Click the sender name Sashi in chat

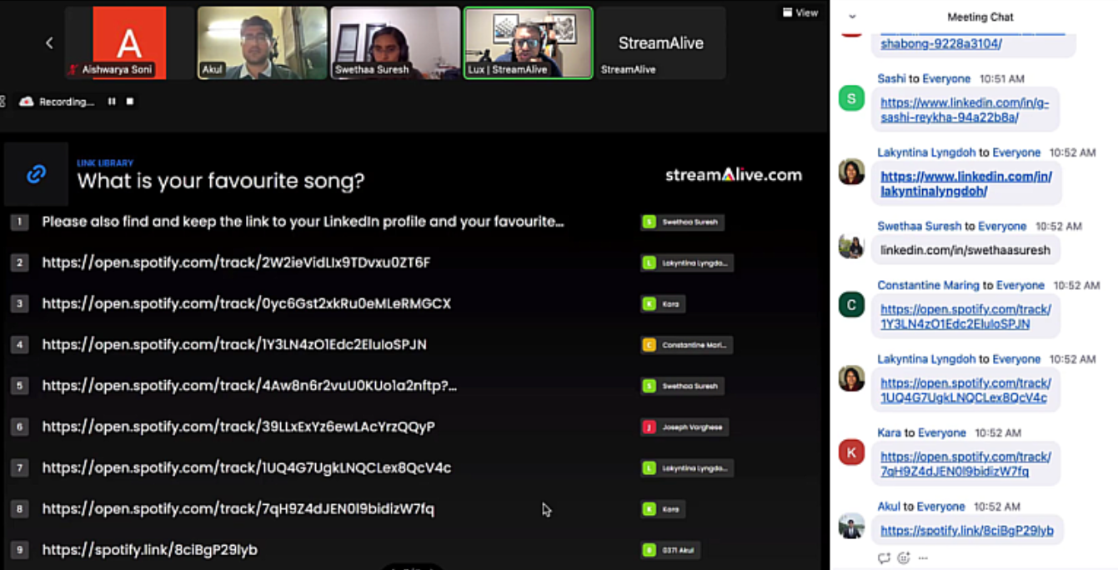[891, 78]
